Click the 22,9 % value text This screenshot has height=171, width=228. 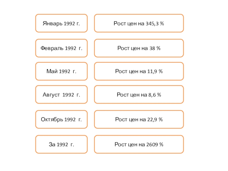155,119
